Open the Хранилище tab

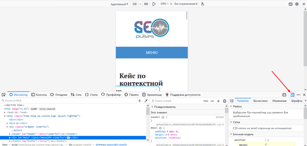[x=152, y=95]
